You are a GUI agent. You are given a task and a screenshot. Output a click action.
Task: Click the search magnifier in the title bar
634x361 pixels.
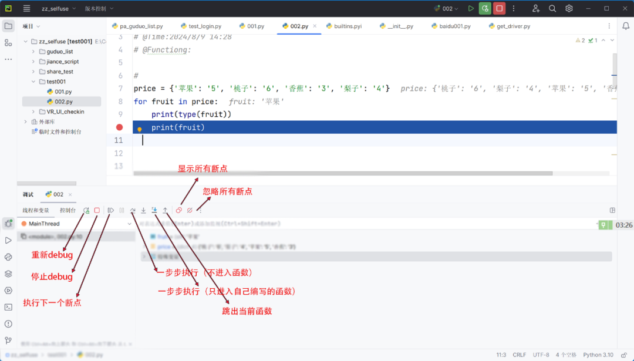(x=552, y=8)
